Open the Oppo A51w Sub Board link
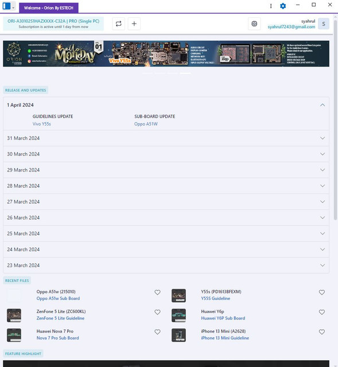Image resolution: width=338 pixels, height=367 pixels. click(58, 298)
